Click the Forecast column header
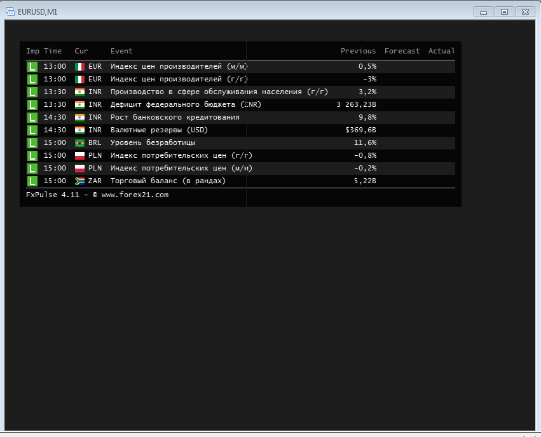The height and width of the screenshot is (437, 541). pos(402,51)
